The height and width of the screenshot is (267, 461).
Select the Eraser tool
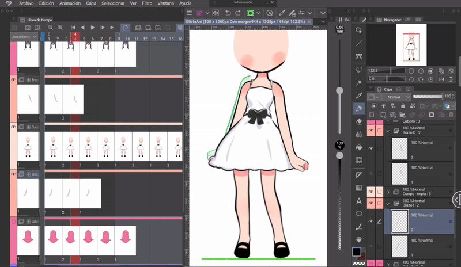359,121
